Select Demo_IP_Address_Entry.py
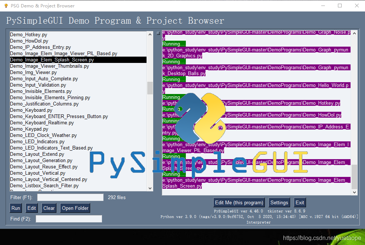 pos(78,47)
